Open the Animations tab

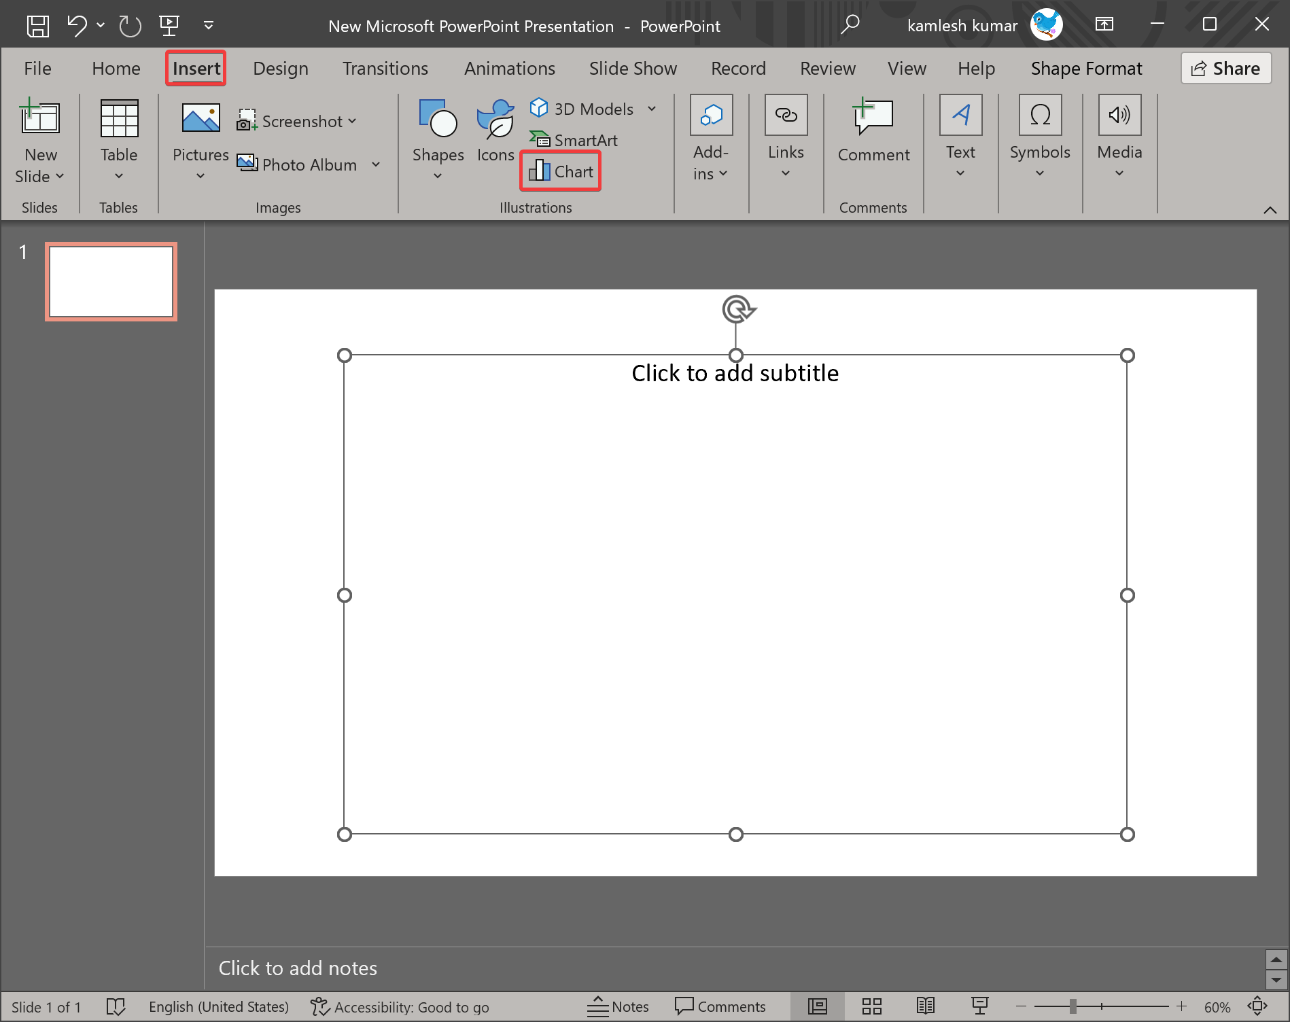(x=510, y=69)
